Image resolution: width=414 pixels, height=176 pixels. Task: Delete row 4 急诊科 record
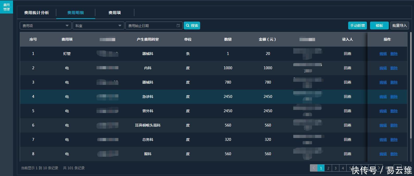click(x=394, y=97)
